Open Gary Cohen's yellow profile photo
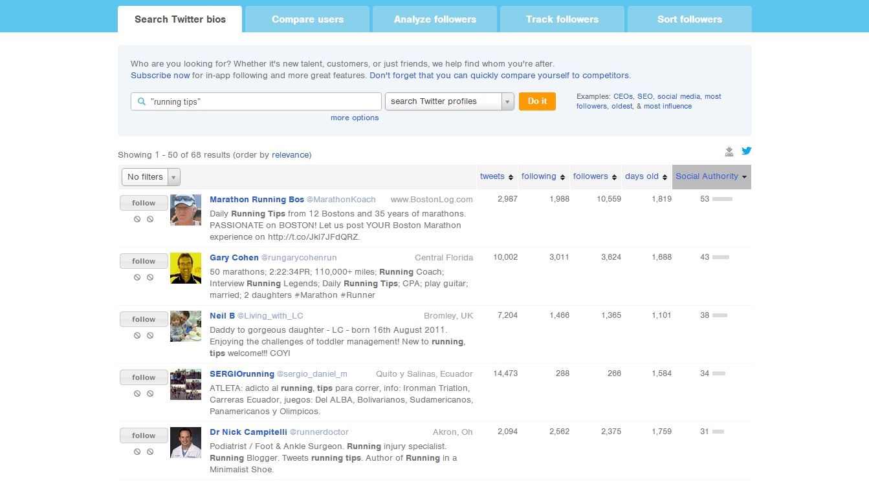 186,268
